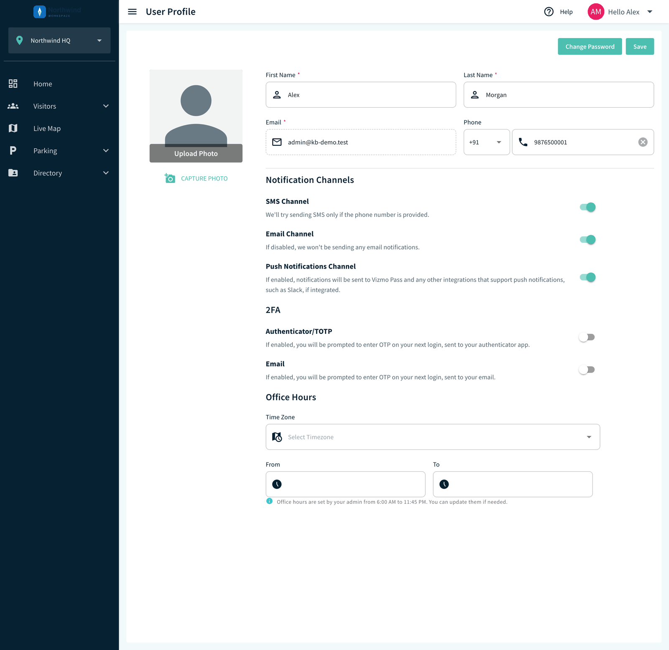This screenshot has height=650, width=669.
Task: Click the phone number input 9876500001
Action: [583, 142]
